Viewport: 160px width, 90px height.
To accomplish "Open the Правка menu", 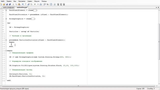I will point(9,1).
